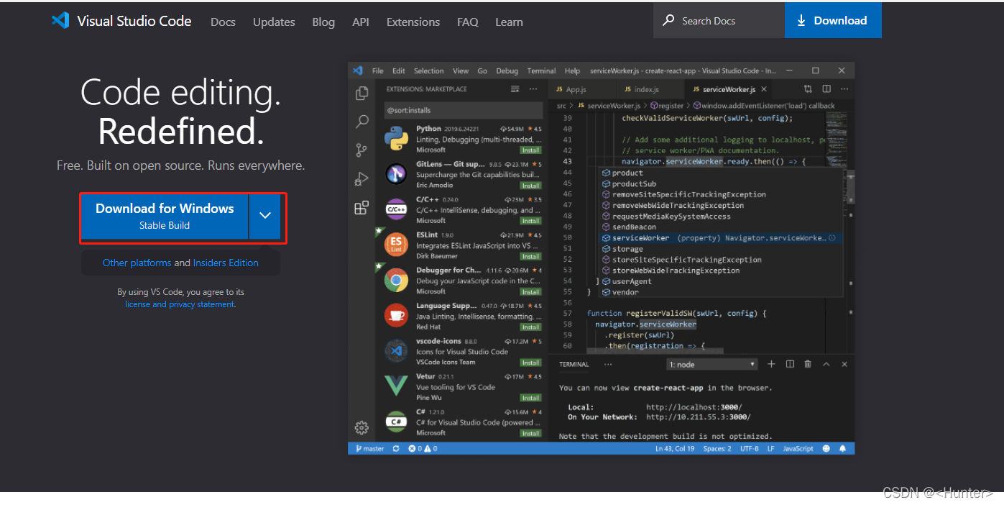This screenshot has width=1004, height=505.
Task: Click the split terminal icon
Action: (790, 364)
